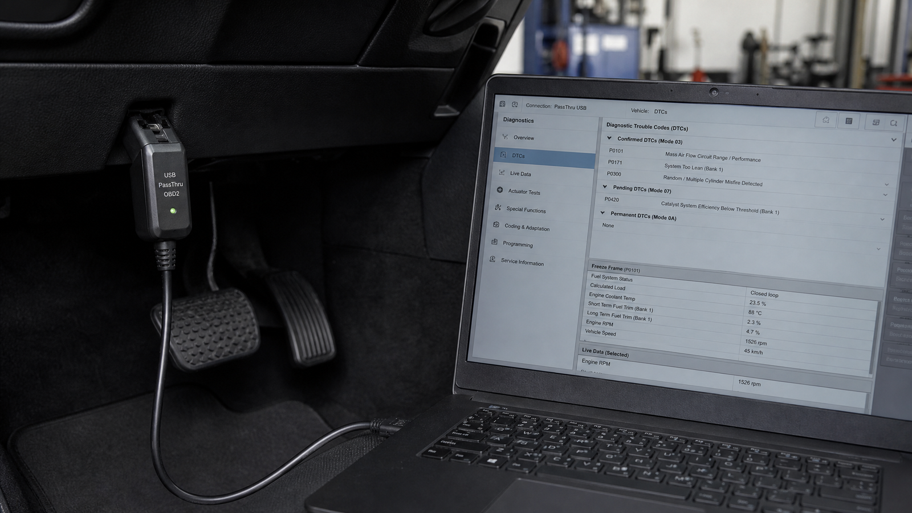Click chevron at right of P0300 row
This screenshot has height=513, width=912.
point(886,184)
